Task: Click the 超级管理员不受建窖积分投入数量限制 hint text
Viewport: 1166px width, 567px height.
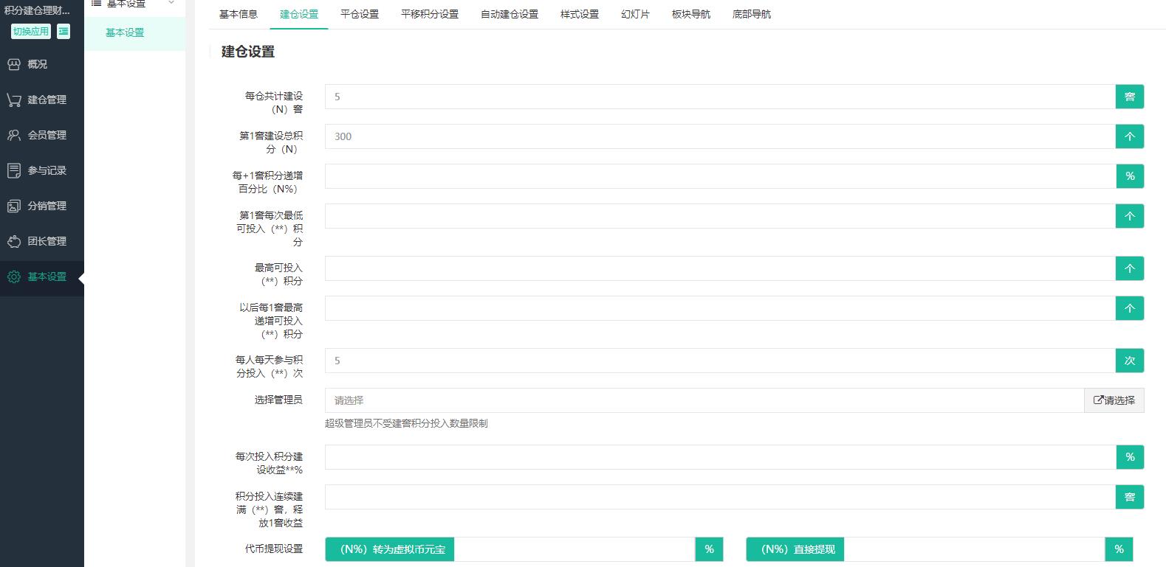Action: click(x=406, y=423)
